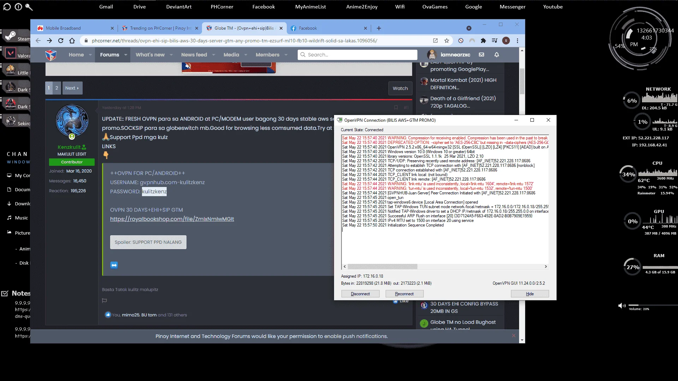Expand the Media menu arrow
This screenshot has width=678, height=381.
246,55
